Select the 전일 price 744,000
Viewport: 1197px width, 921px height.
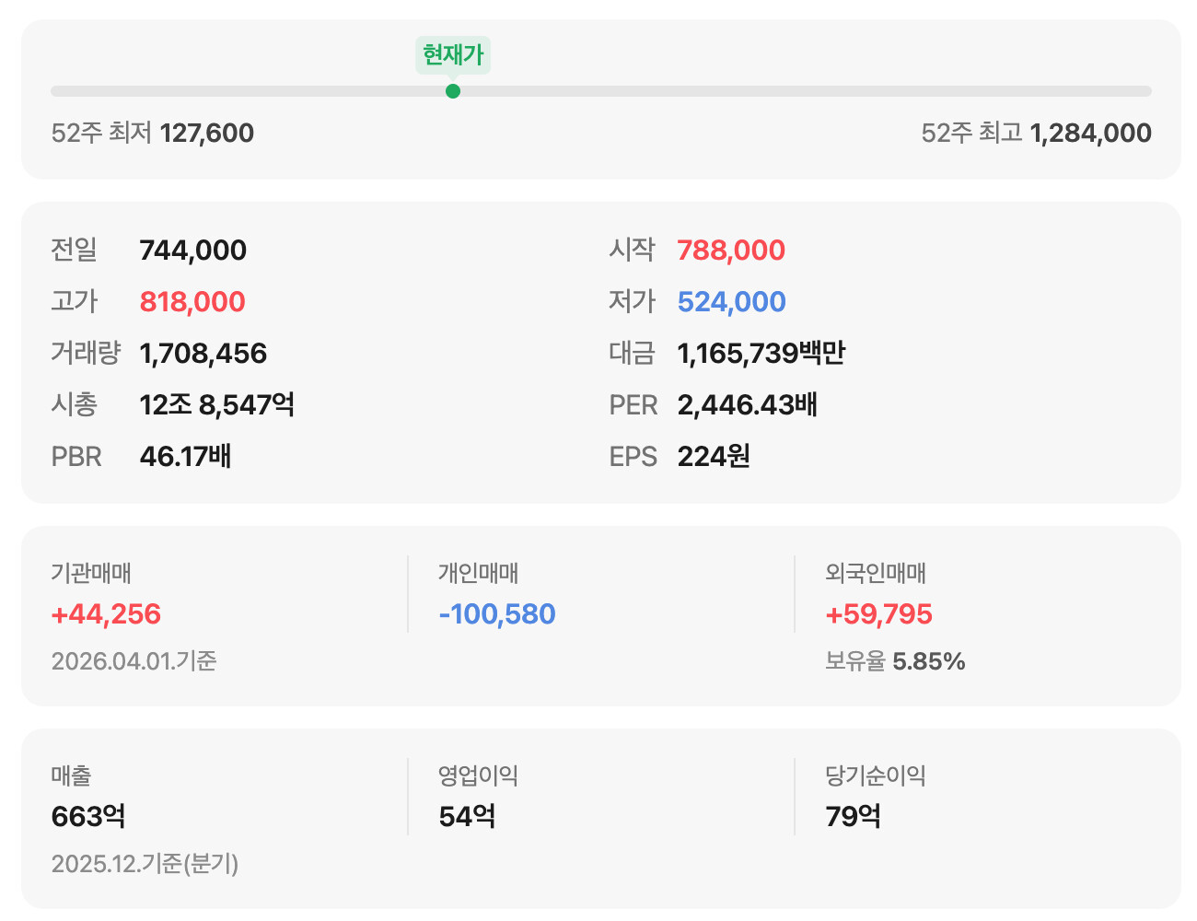click(192, 251)
